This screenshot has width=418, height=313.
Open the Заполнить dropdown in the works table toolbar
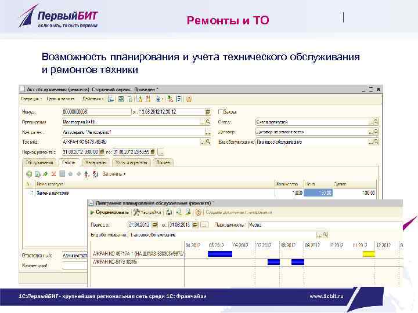tap(114, 174)
